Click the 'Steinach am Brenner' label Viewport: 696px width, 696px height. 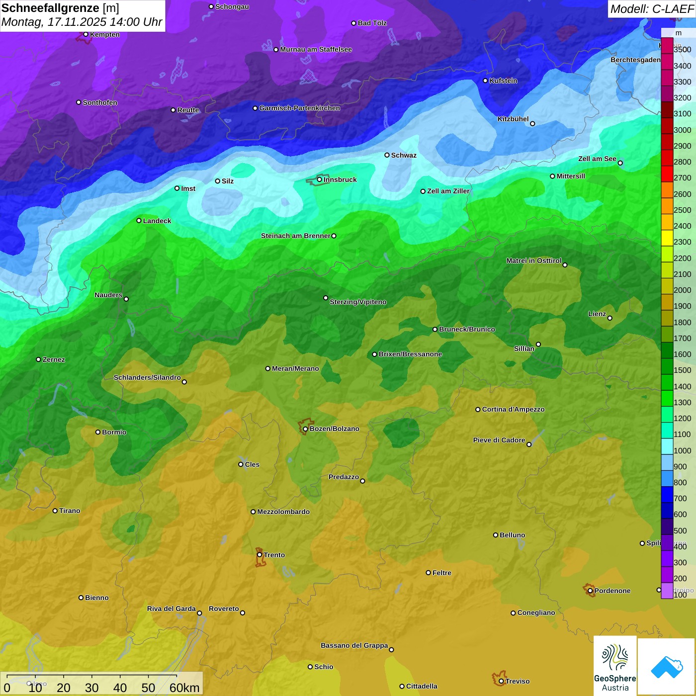click(296, 236)
